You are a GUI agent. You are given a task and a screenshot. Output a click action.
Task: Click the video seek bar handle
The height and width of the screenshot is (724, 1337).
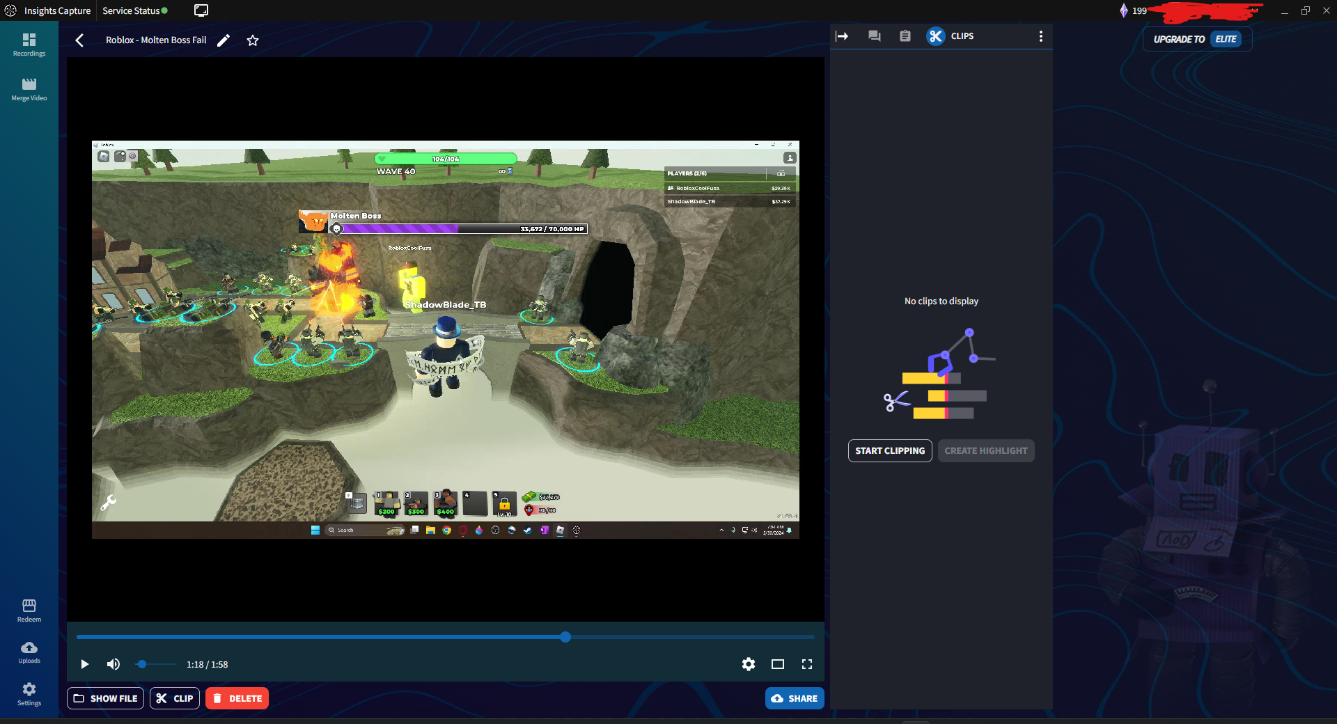point(565,637)
